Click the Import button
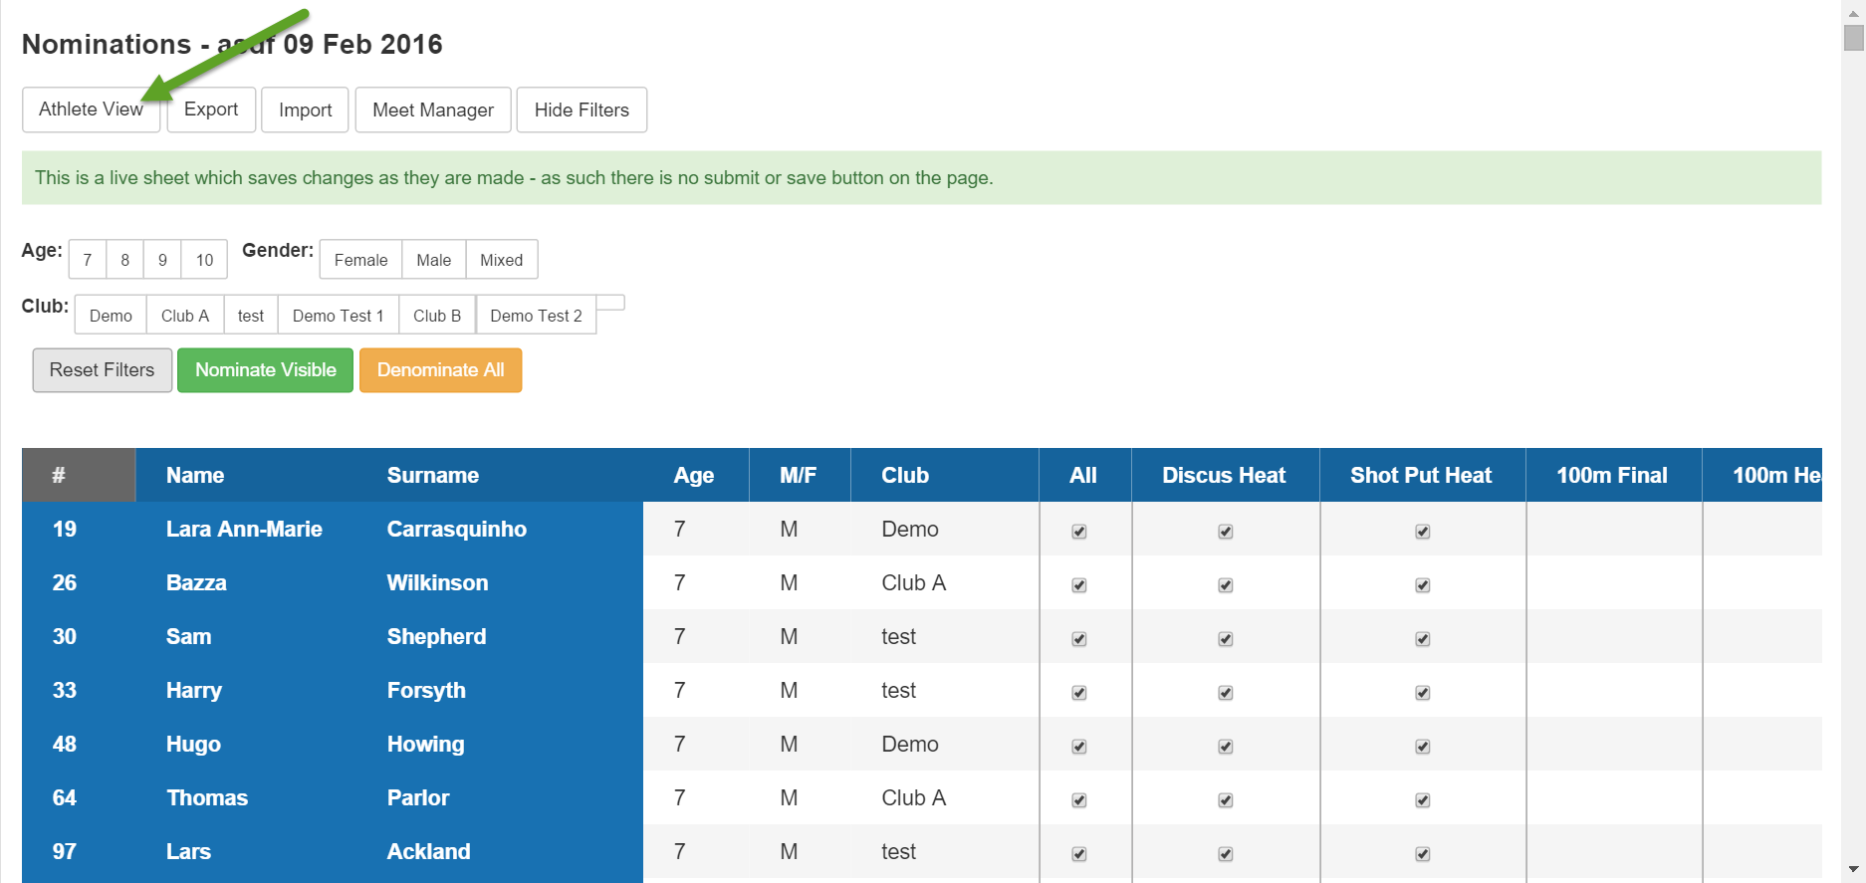Screen dimensions: 1866x883 [305, 110]
